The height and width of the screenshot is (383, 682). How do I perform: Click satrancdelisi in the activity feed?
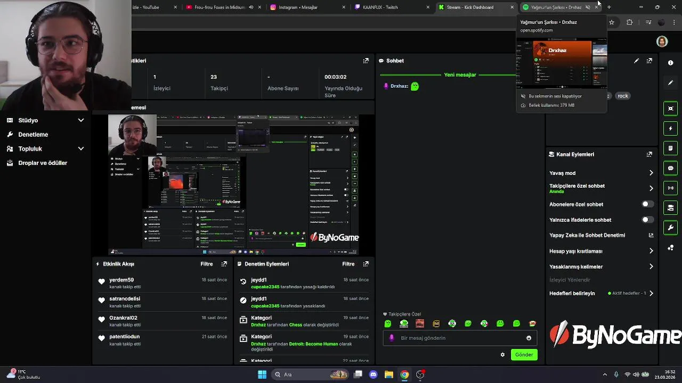125,299
